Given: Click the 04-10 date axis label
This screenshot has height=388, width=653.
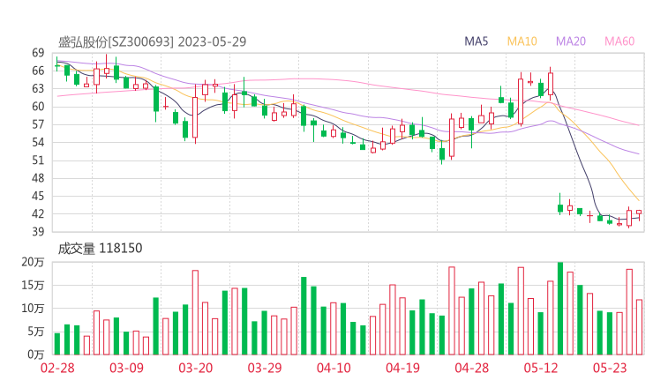Looking at the screenshot, I should [x=334, y=368].
